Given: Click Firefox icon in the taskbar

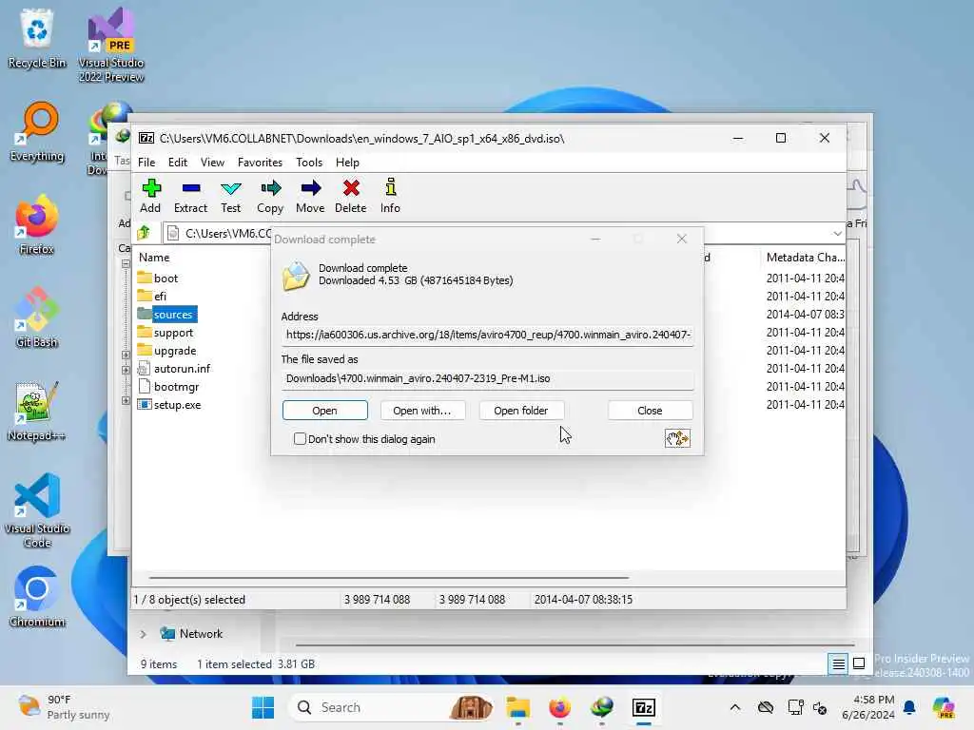Looking at the screenshot, I should click(559, 707).
